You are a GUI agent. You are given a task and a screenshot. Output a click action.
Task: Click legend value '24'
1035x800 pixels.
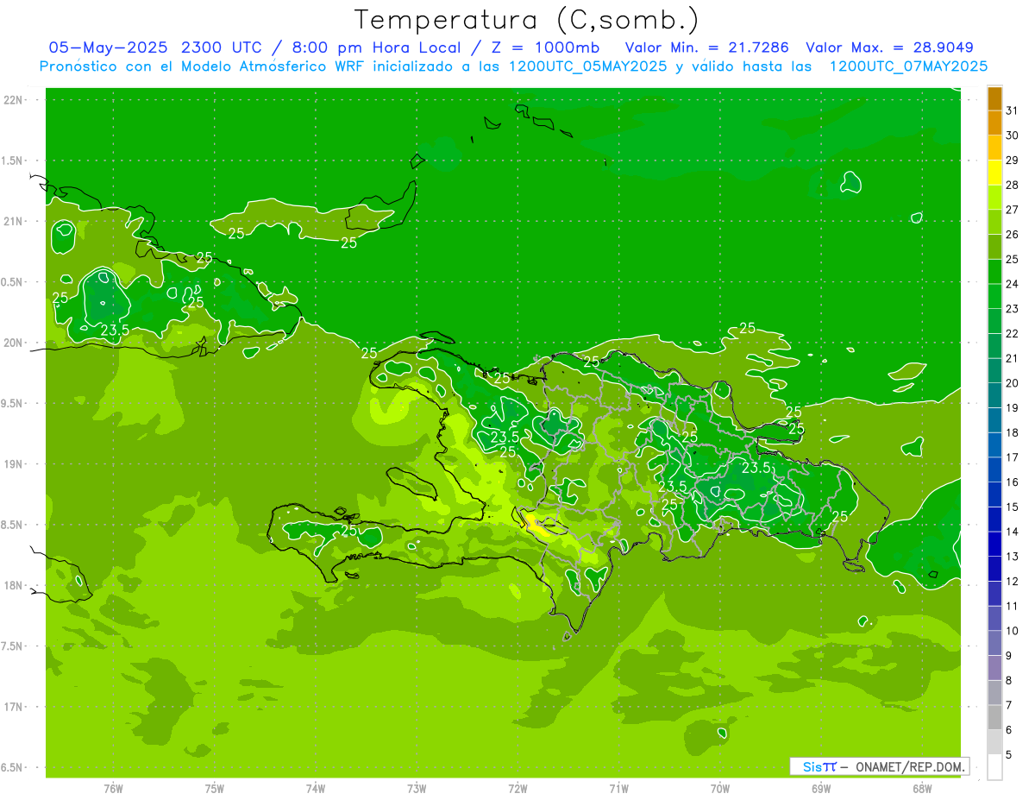point(1013,284)
